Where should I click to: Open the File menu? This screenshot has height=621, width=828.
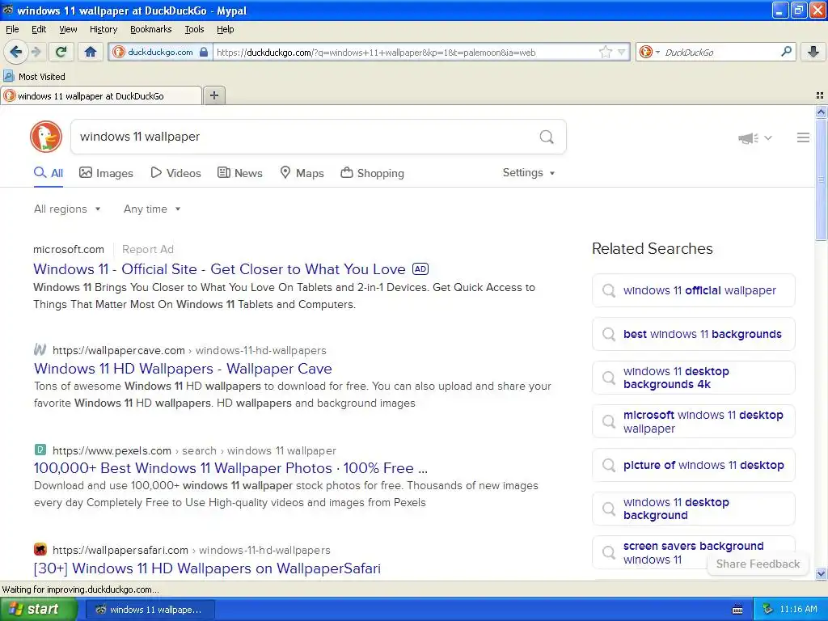coord(12,29)
